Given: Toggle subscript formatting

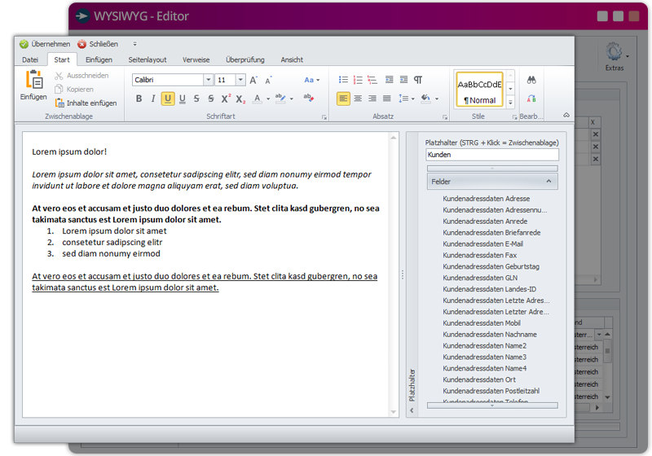Looking at the screenshot, I should pyautogui.click(x=240, y=99).
